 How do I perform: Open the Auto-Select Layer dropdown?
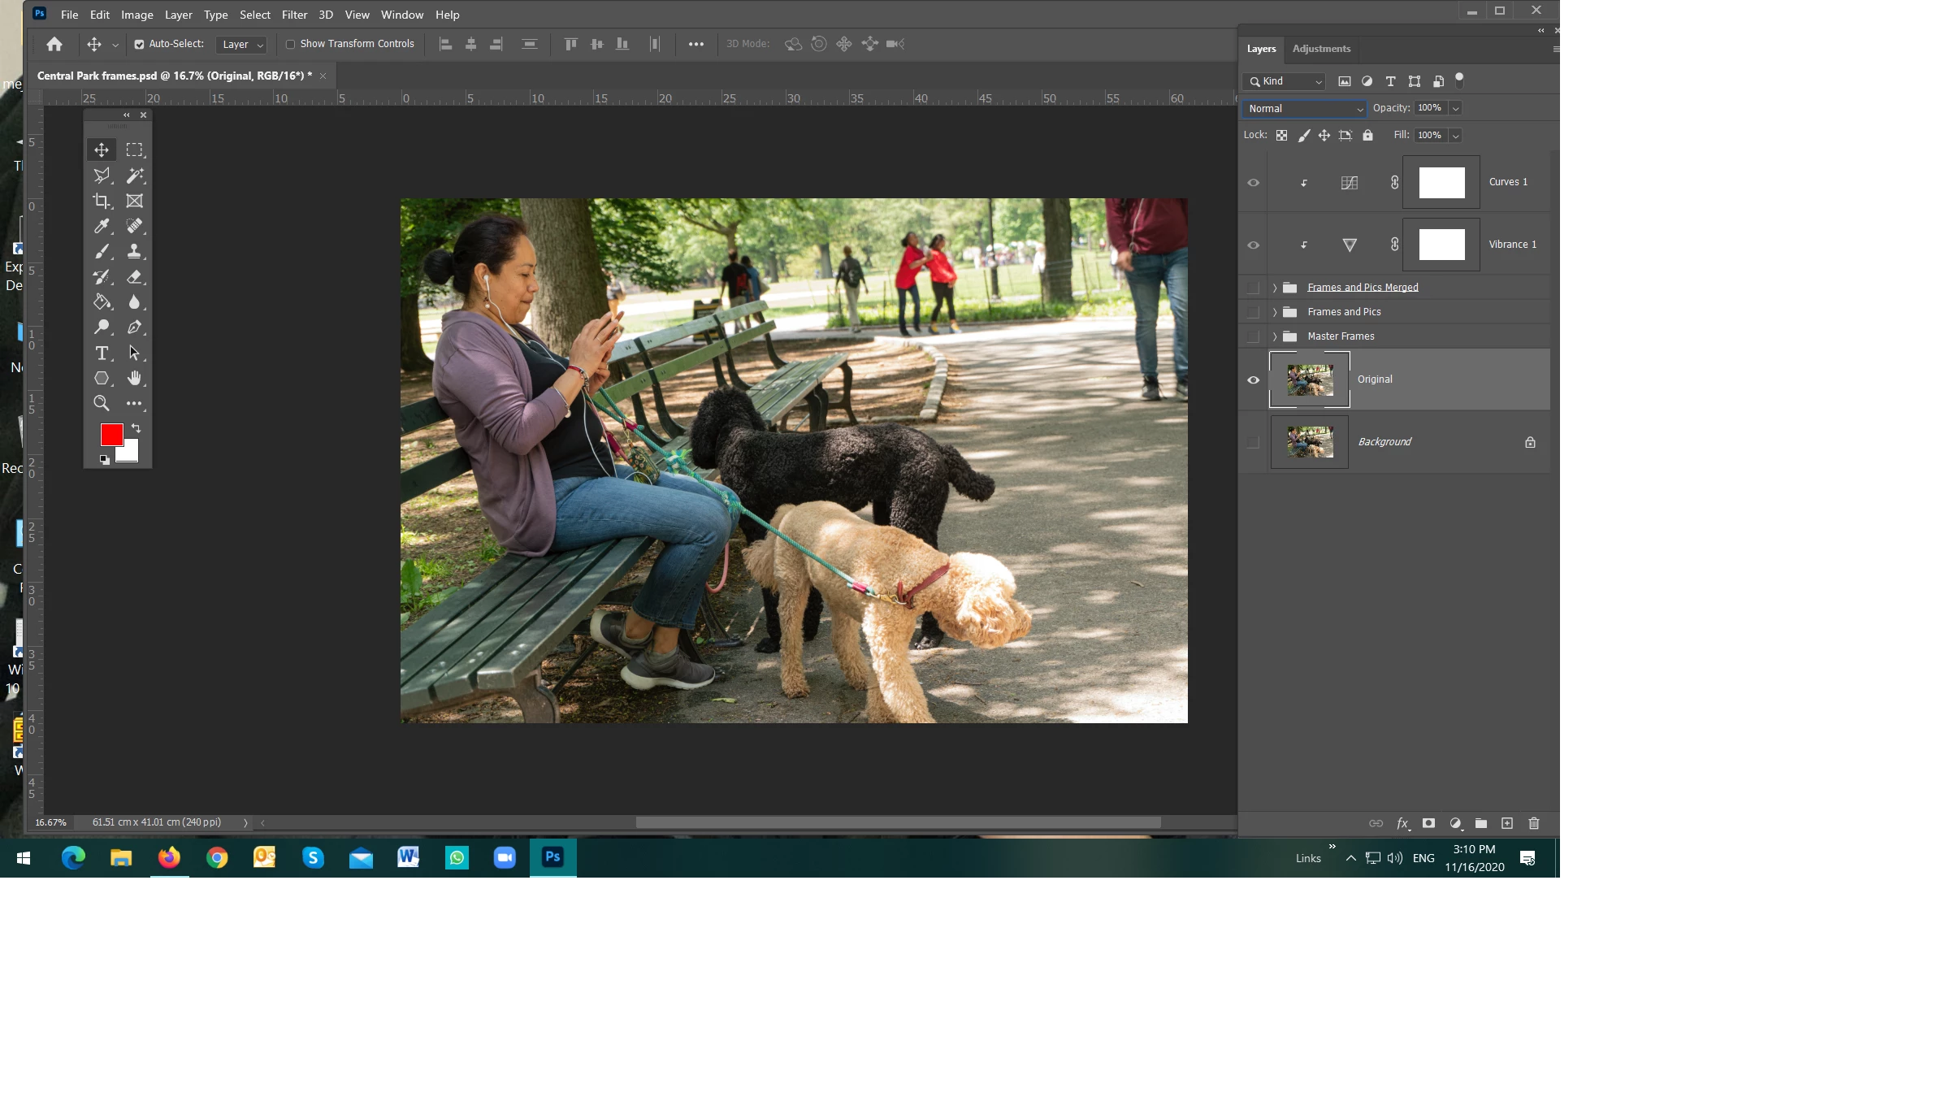click(x=241, y=45)
